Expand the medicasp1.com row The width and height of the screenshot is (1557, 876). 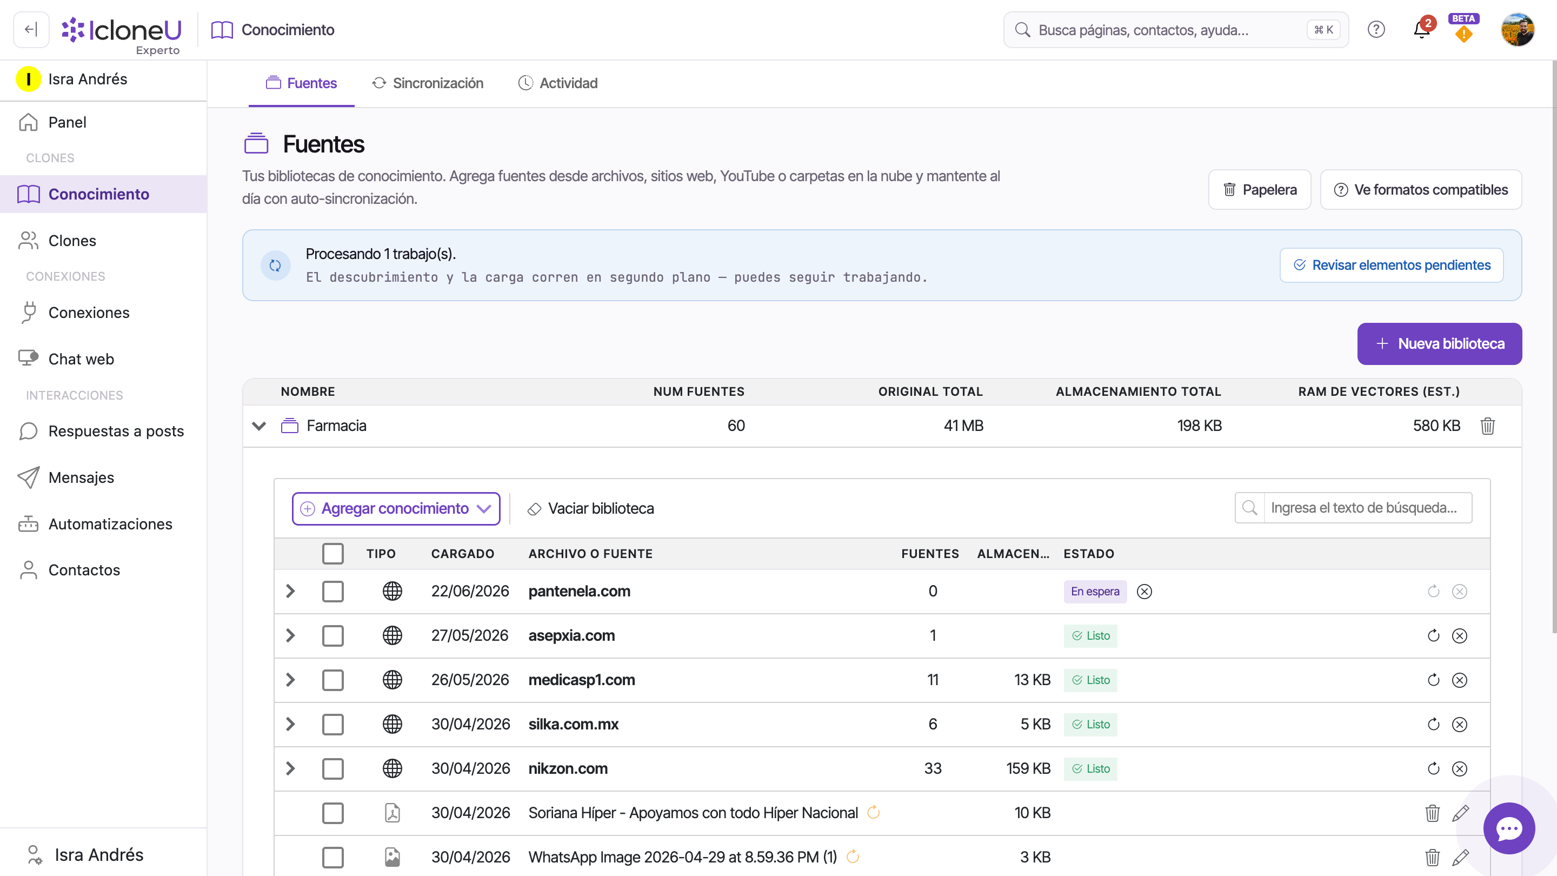tap(290, 680)
